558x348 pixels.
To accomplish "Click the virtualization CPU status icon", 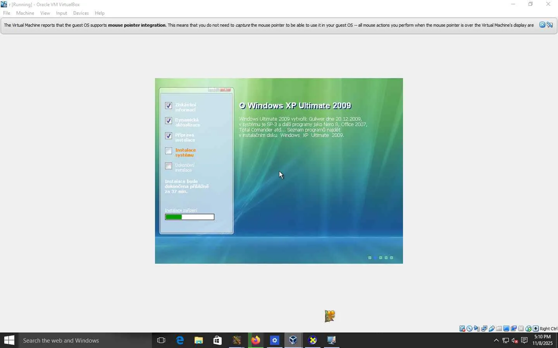I will click(521, 329).
